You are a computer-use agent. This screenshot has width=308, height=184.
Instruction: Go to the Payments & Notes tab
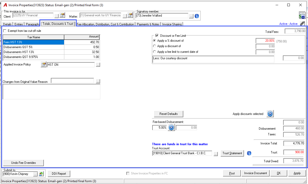pos(148,24)
